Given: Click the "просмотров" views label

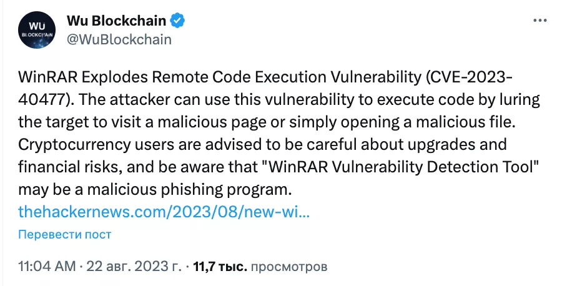Looking at the screenshot, I should 289,267.
